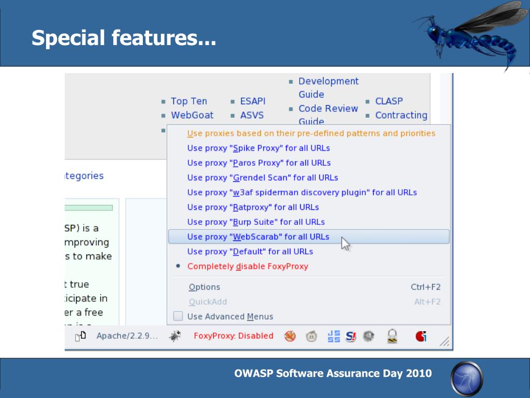Click the page copy icon in status bar
The height and width of the screenshot is (398, 530).
pyautogui.click(x=80, y=336)
